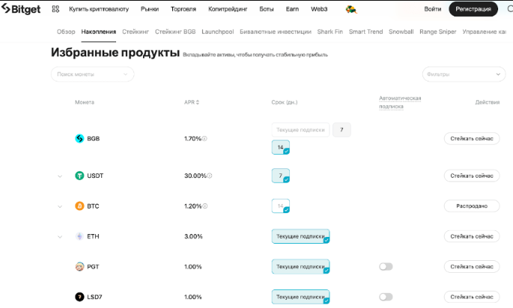Open the Фильтры dropdown
This screenshot has width=513, height=308.
point(464,74)
